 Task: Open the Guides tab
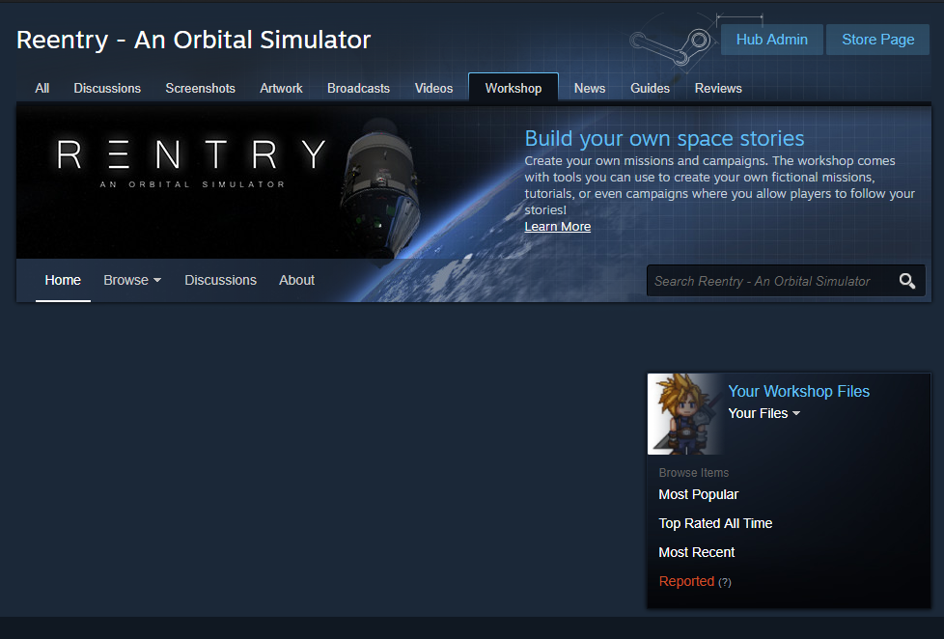click(x=650, y=89)
